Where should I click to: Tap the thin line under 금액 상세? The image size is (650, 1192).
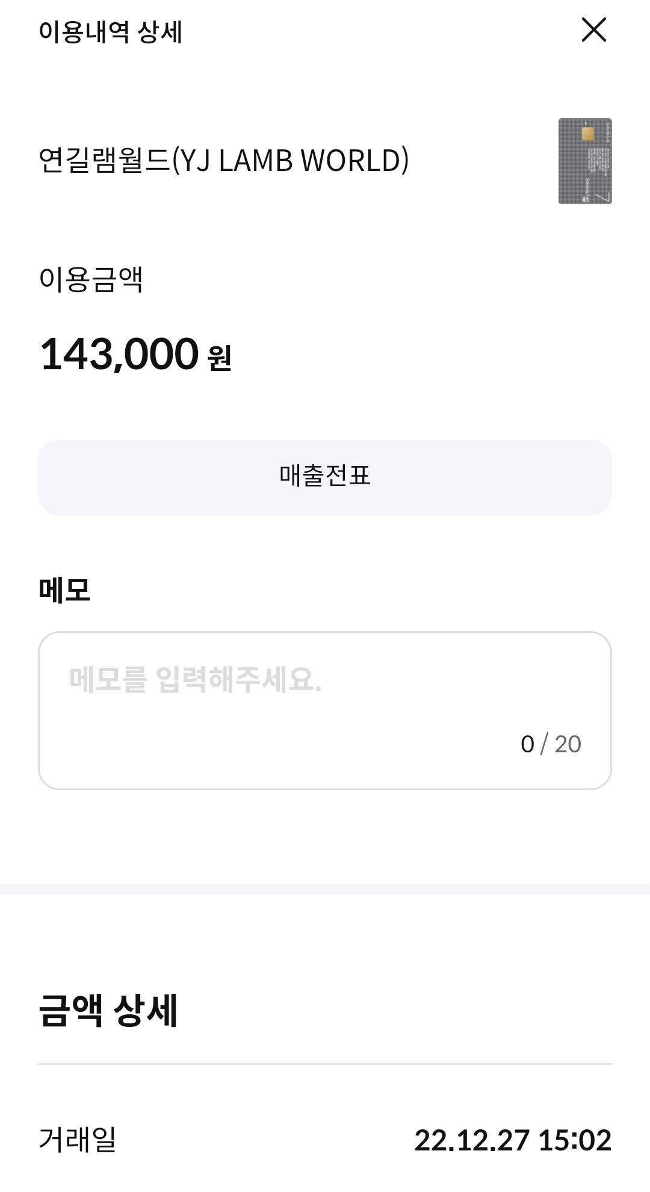[x=325, y=1064]
